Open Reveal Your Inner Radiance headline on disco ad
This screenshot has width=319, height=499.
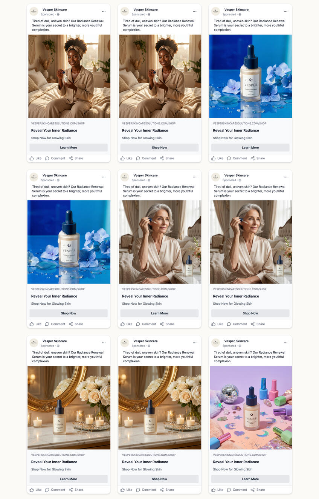236,462
